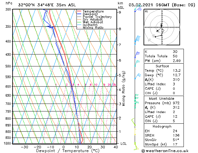
Task: Click the red Temperature legend line
Action: tap(79, 11)
